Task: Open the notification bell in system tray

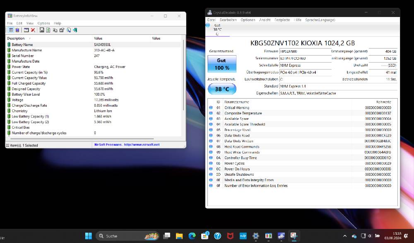Action: click(406, 236)
